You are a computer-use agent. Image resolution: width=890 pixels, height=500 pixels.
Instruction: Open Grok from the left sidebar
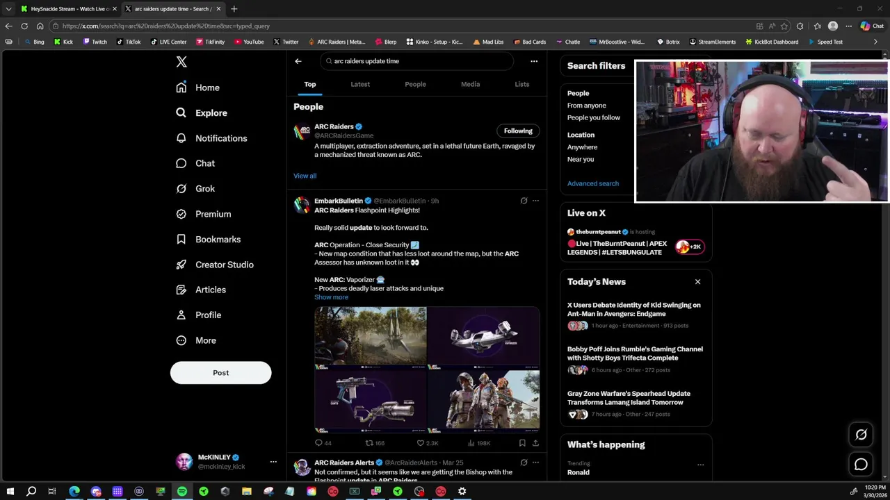[x=195, y=188]
